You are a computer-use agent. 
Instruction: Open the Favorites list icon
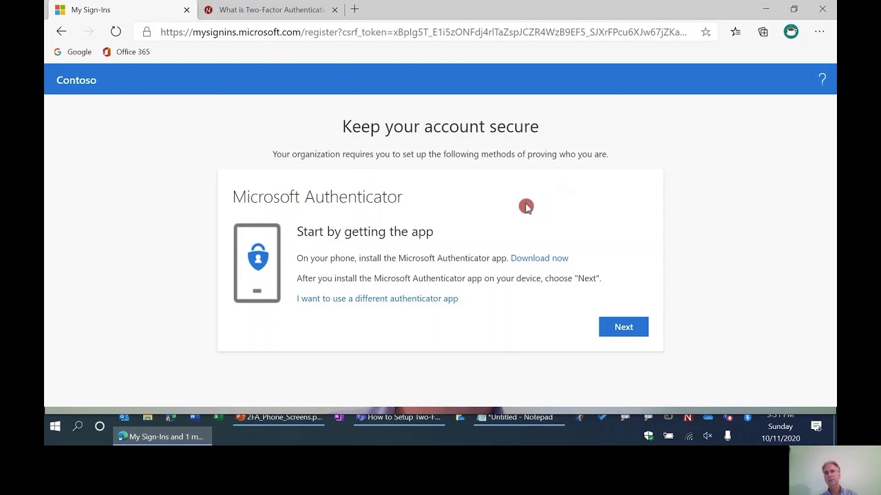pos(736,32)
